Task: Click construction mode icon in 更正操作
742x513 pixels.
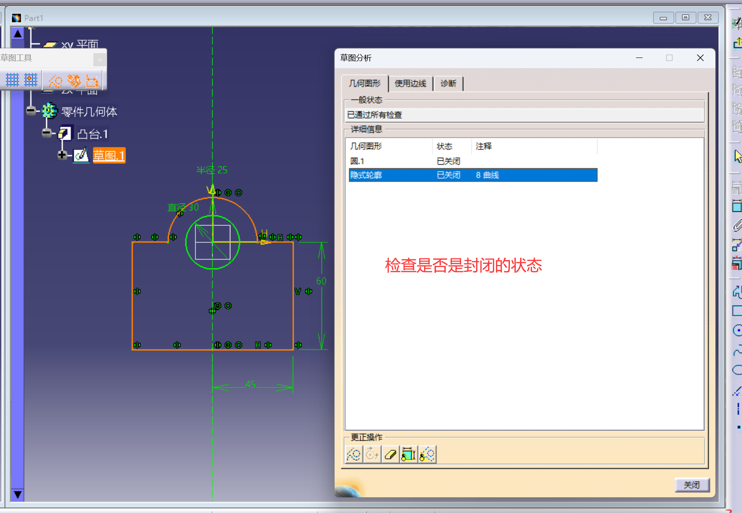Action: (354, 455)
